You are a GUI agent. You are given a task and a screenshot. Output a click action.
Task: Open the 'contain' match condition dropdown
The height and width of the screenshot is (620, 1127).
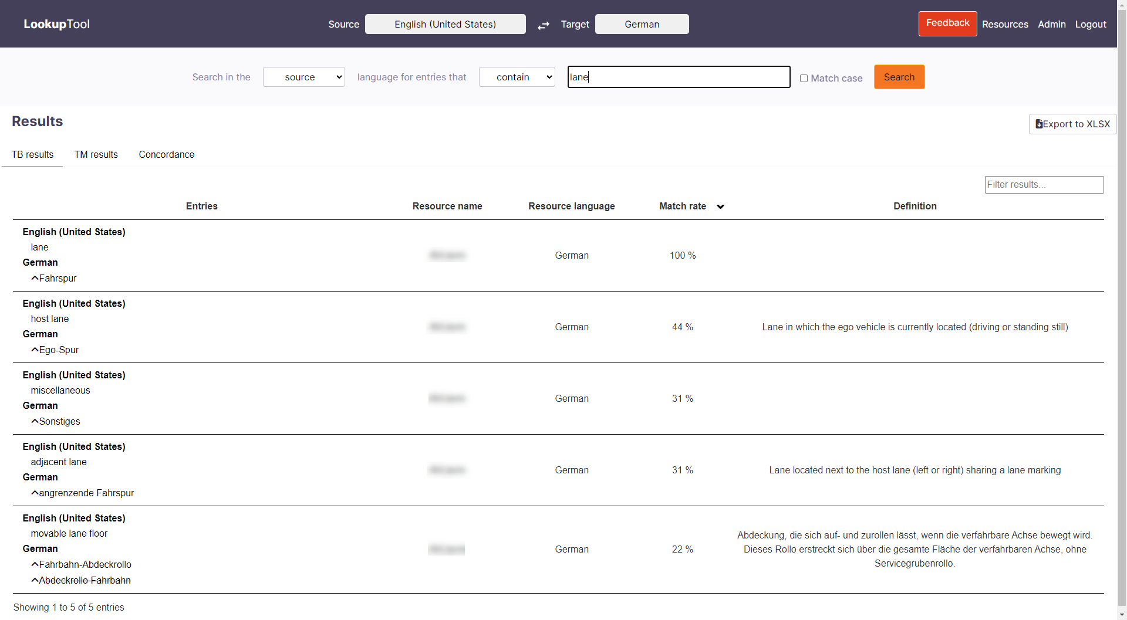tap(517, 77)
